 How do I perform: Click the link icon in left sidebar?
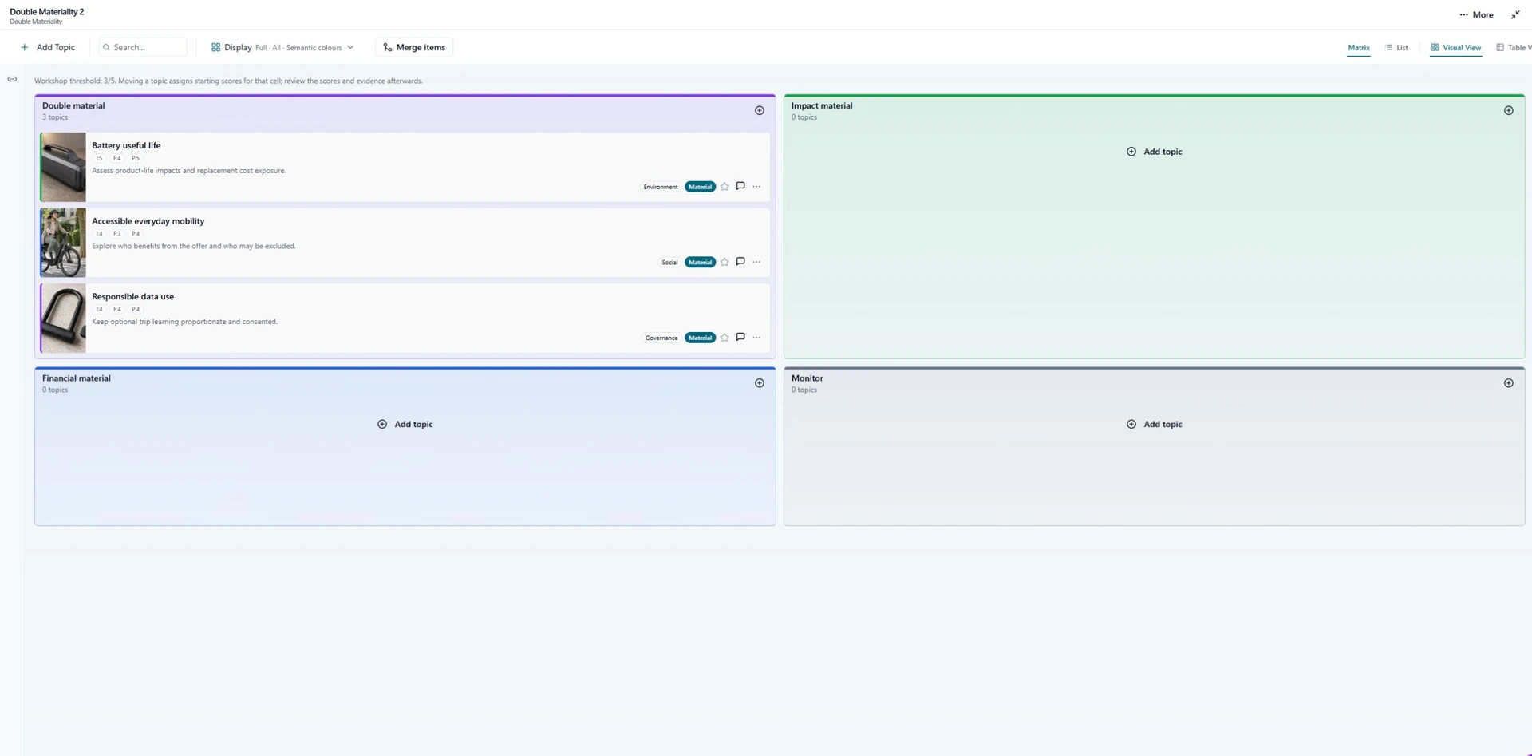click(x=12, y=79)
